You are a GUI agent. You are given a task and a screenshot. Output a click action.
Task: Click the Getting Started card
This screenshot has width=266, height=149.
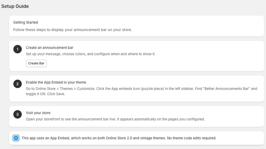(x=136, y=26)
